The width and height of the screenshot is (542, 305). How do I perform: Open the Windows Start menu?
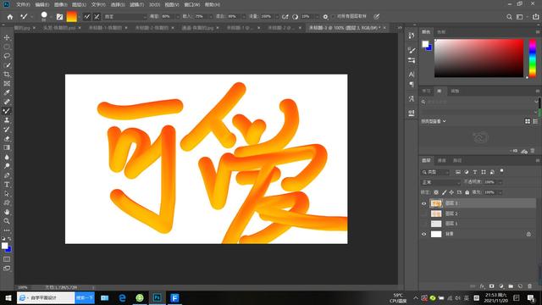(8, 297)
